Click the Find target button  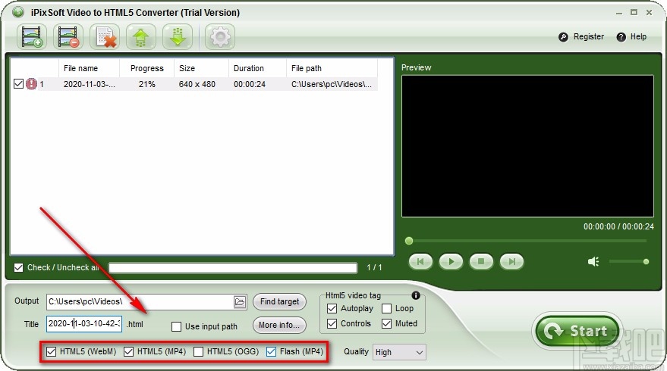click(279, 302)
